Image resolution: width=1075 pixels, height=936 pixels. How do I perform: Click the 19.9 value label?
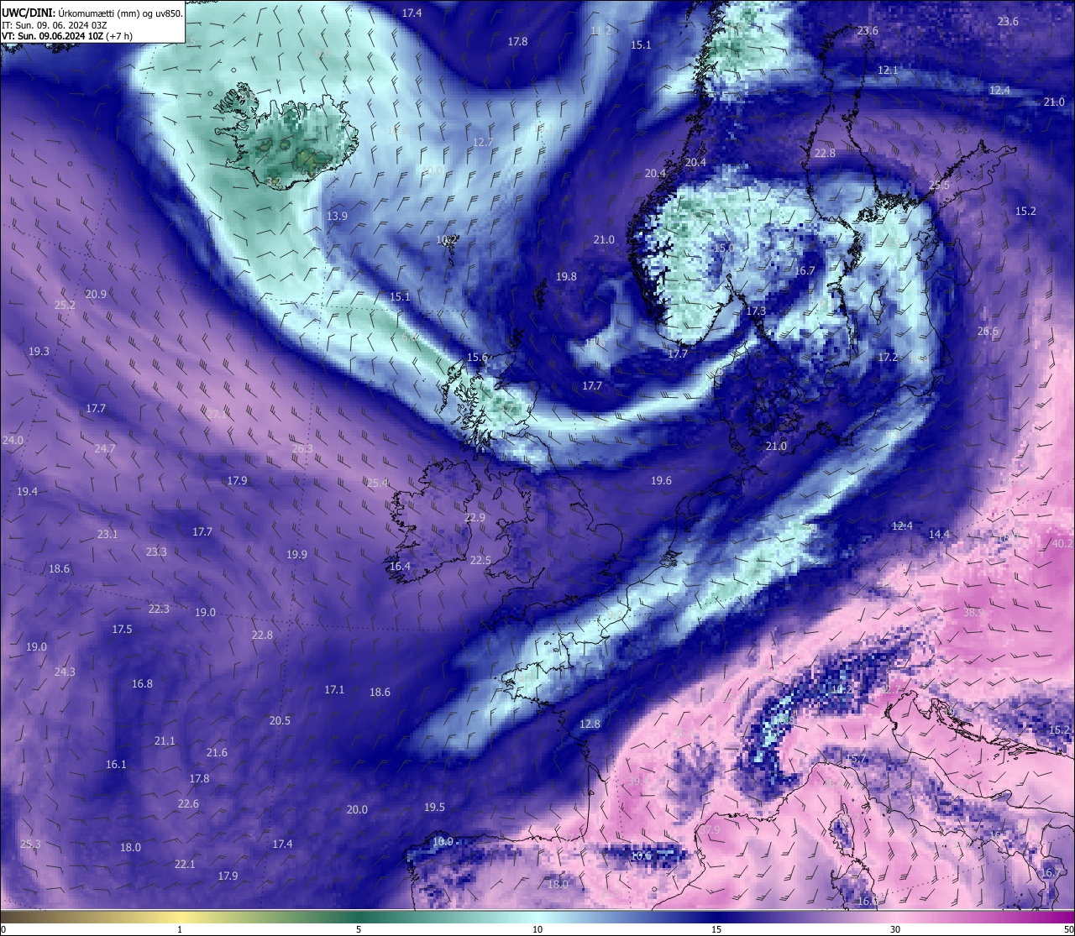(x=296, y=555)
